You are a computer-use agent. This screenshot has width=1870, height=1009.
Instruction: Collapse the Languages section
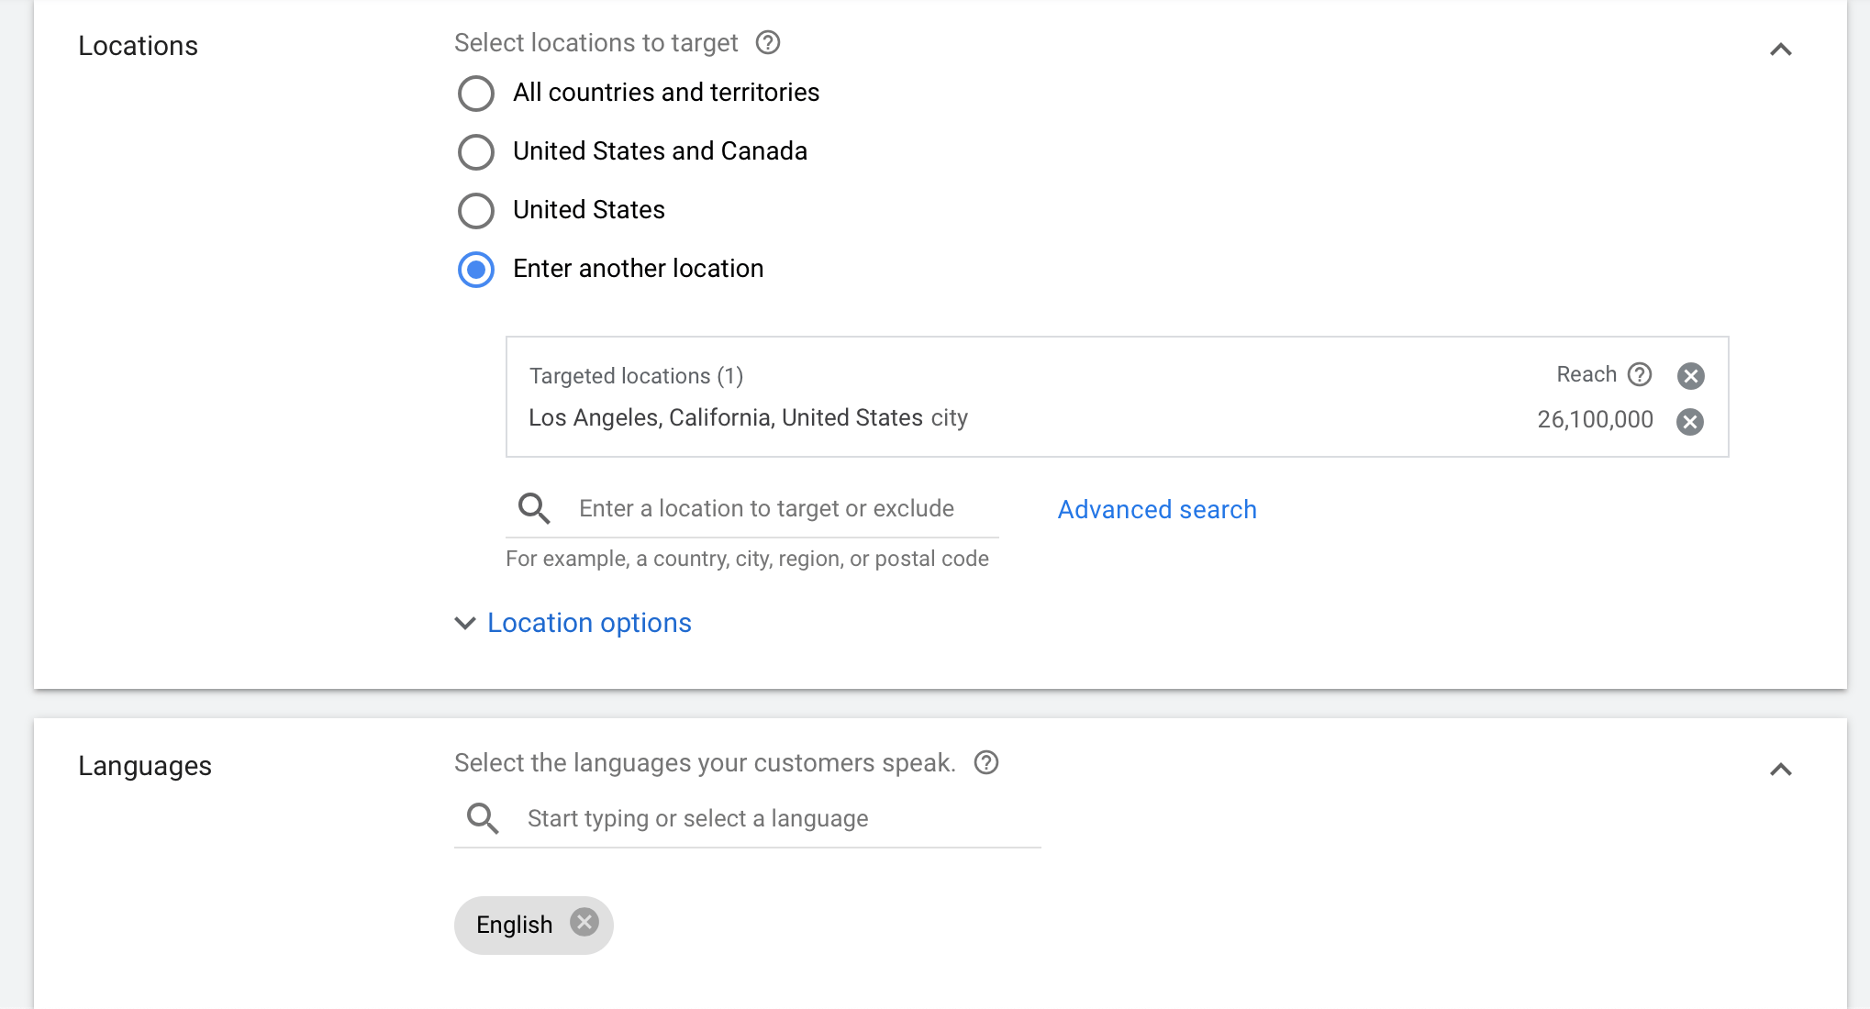click(x=1781, y=769)
